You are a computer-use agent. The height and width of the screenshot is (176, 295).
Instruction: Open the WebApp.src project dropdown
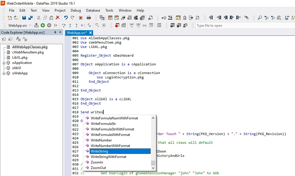click(x=30, y=26)
